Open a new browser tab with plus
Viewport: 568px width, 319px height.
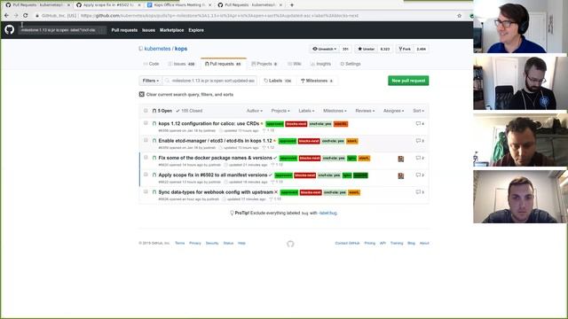click(x=292, y=5)
